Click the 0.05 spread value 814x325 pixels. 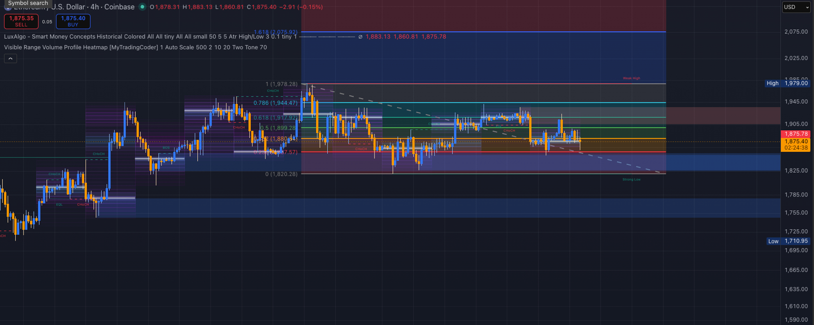pyautogui.click(x=47, y=22)
